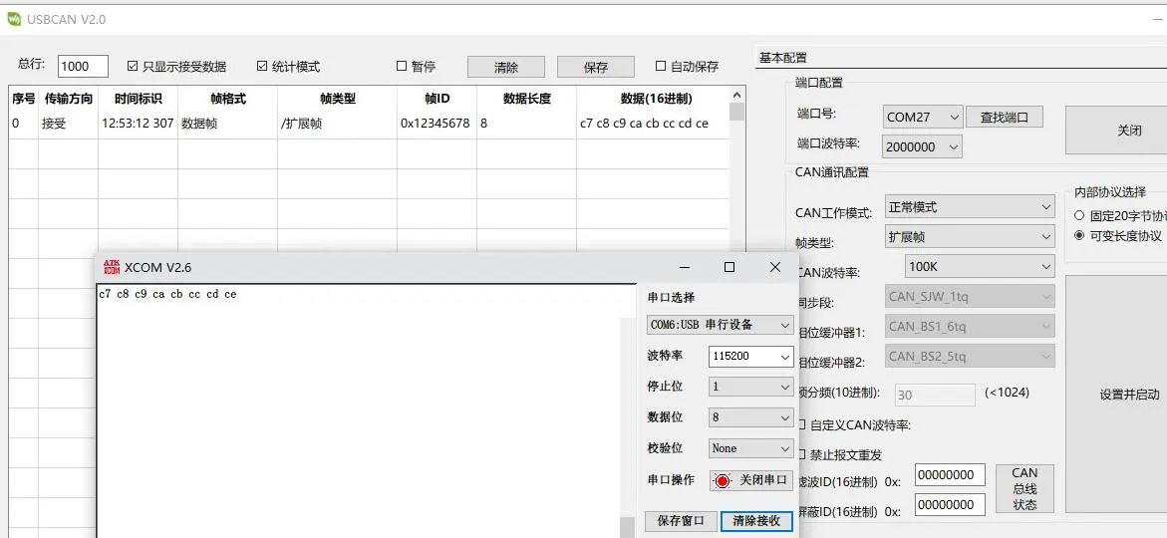
Task: Click the XCOM window logo icon
Action: click(111, 267)
